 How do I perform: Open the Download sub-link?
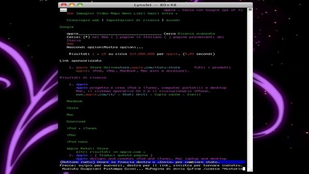pyautogui.click(x=76, y=121)
